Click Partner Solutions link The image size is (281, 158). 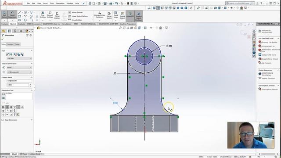(268, 79)
